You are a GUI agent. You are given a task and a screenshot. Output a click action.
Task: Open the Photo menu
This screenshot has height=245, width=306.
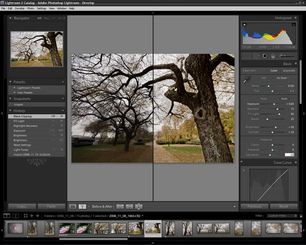(x=31, y=8)
